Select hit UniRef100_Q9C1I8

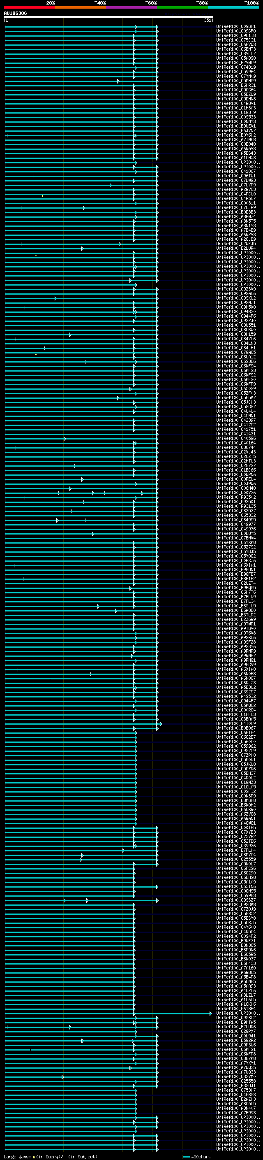coord(236,35)
